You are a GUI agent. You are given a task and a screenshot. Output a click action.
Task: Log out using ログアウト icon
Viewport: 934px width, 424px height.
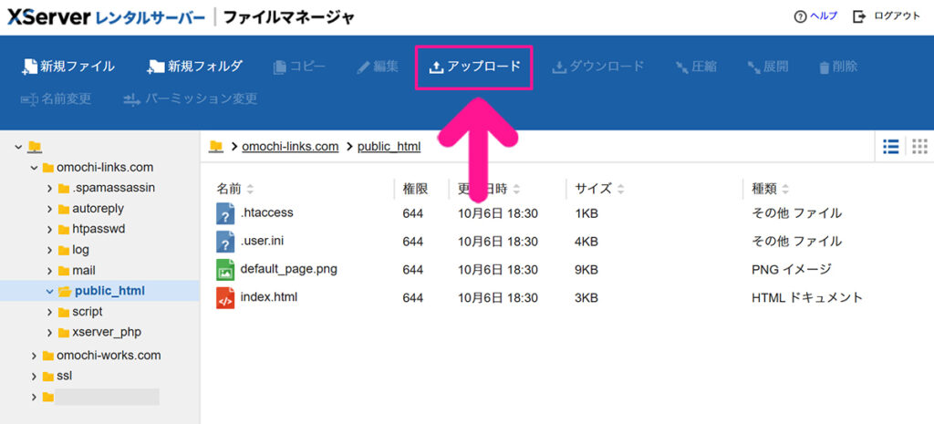coord(858,16)
